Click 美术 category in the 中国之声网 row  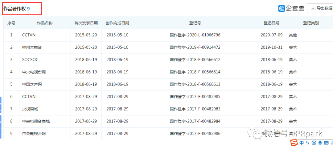tap(293, 84)
